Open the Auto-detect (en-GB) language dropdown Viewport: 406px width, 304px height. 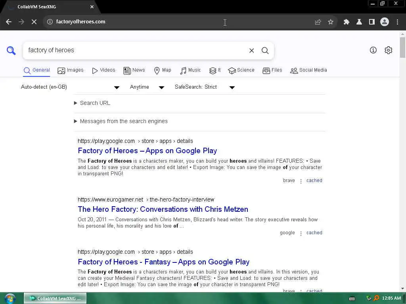coord(70,87)
